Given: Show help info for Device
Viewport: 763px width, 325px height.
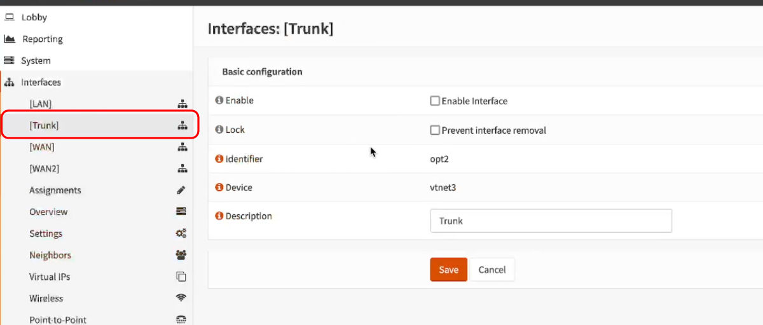Looking at the screenshot, I should [x=219, y=188].
